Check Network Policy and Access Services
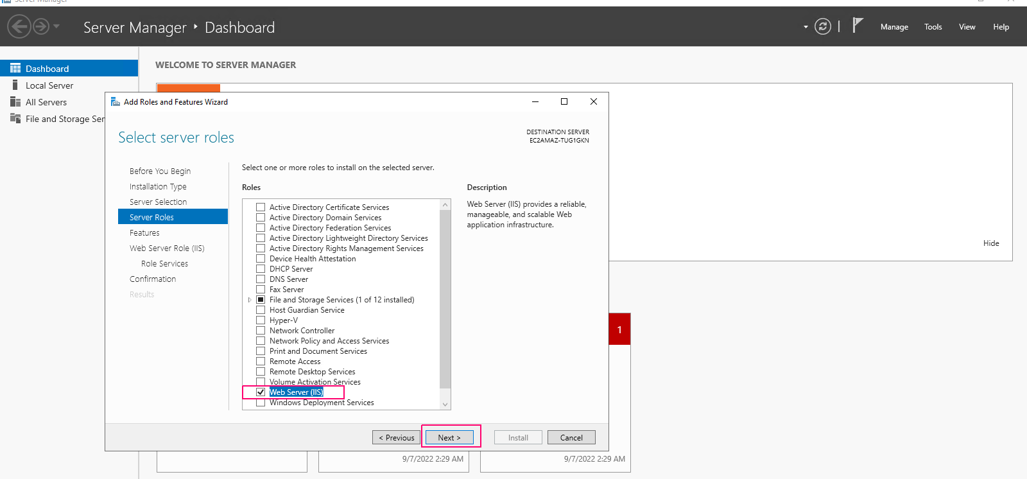The width and height of the screenshot is (1027, 479). (261, 341)
